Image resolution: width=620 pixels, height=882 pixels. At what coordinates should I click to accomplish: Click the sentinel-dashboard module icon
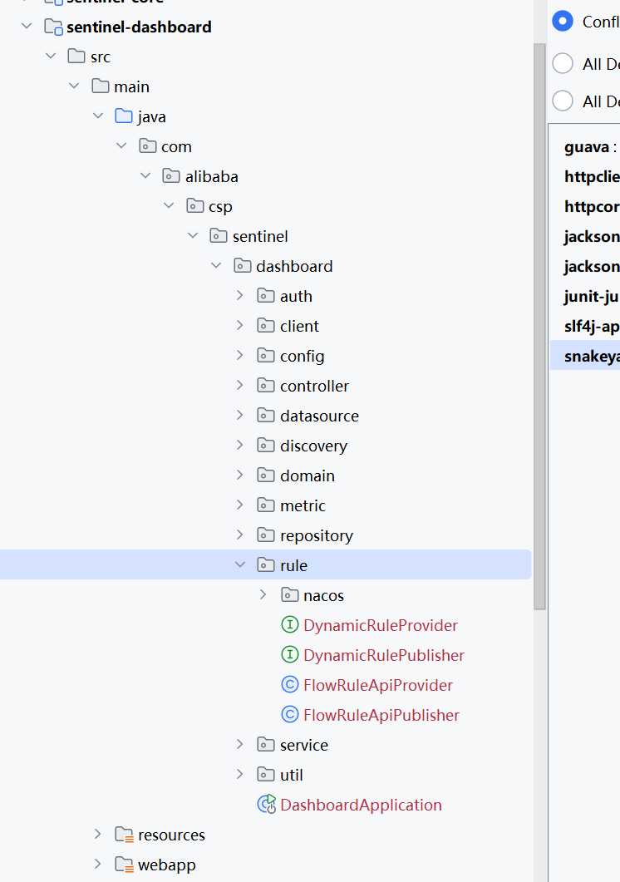[x=53, y=27]
